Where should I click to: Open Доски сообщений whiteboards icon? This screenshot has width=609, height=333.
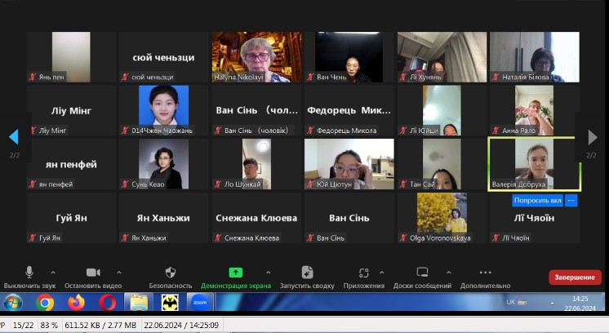tap(422, 273)
